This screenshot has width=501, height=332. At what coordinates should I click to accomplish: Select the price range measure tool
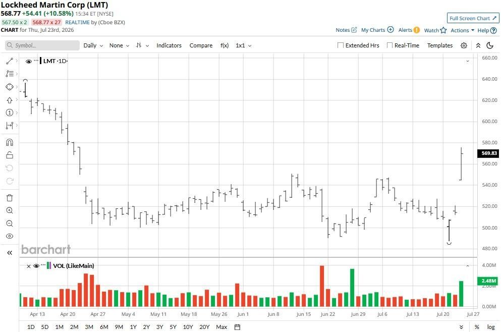point(9,126)
